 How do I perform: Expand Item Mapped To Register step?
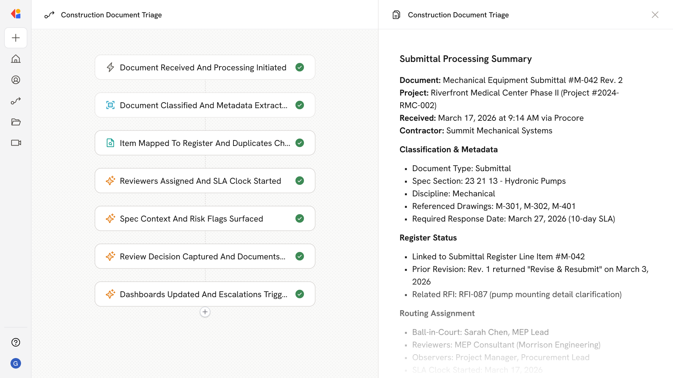click(x=205, y=143)
